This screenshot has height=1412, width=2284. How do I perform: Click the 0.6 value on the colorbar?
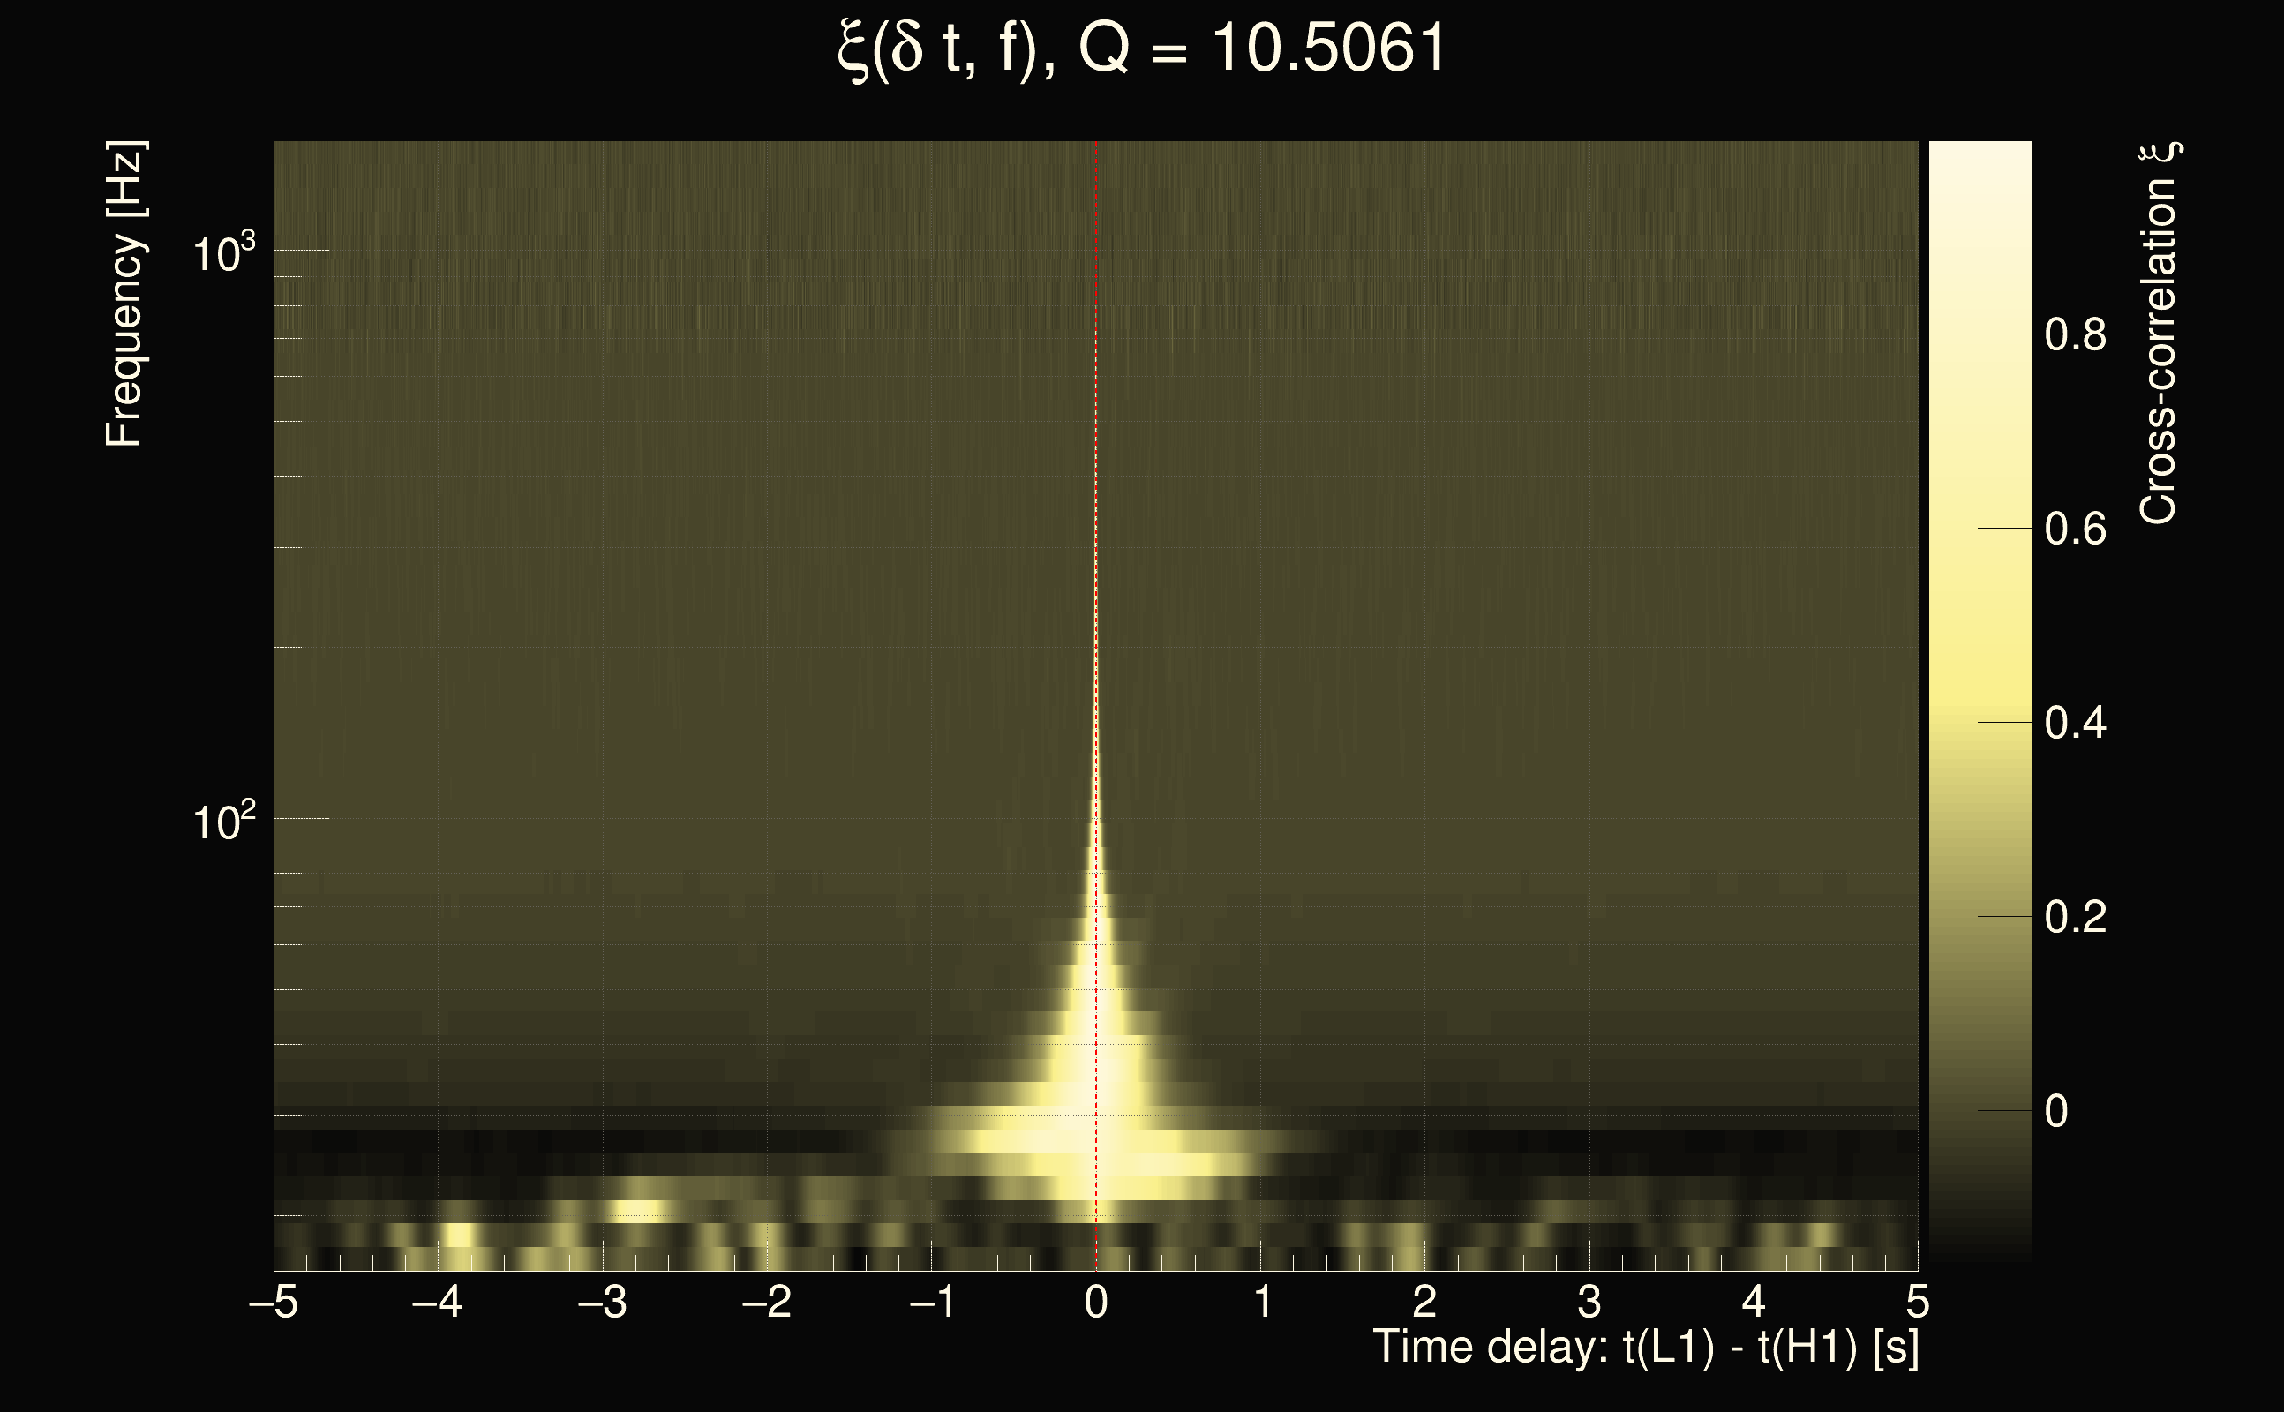(x=2075, y=529)
